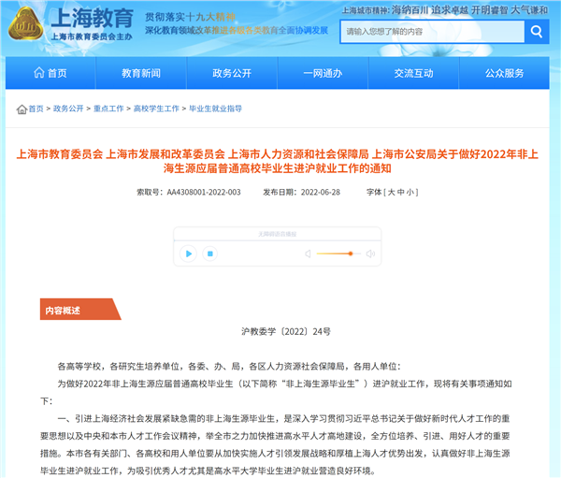
Task: Type in the search input field
Action: pos(430,31)
